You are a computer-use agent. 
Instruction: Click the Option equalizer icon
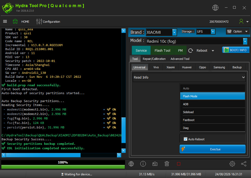tap(229, 31)
